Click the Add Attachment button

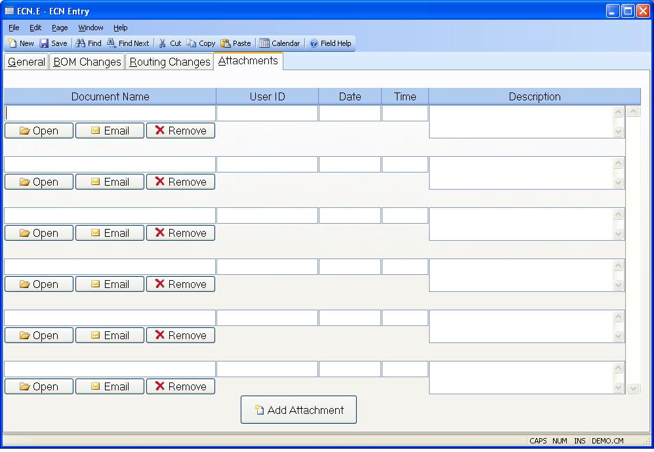coord(298,410)
